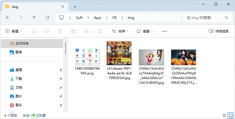Click the Rename icon in toolbar
The width and height of the screenshot is (235, 119).
click(74, 31)
